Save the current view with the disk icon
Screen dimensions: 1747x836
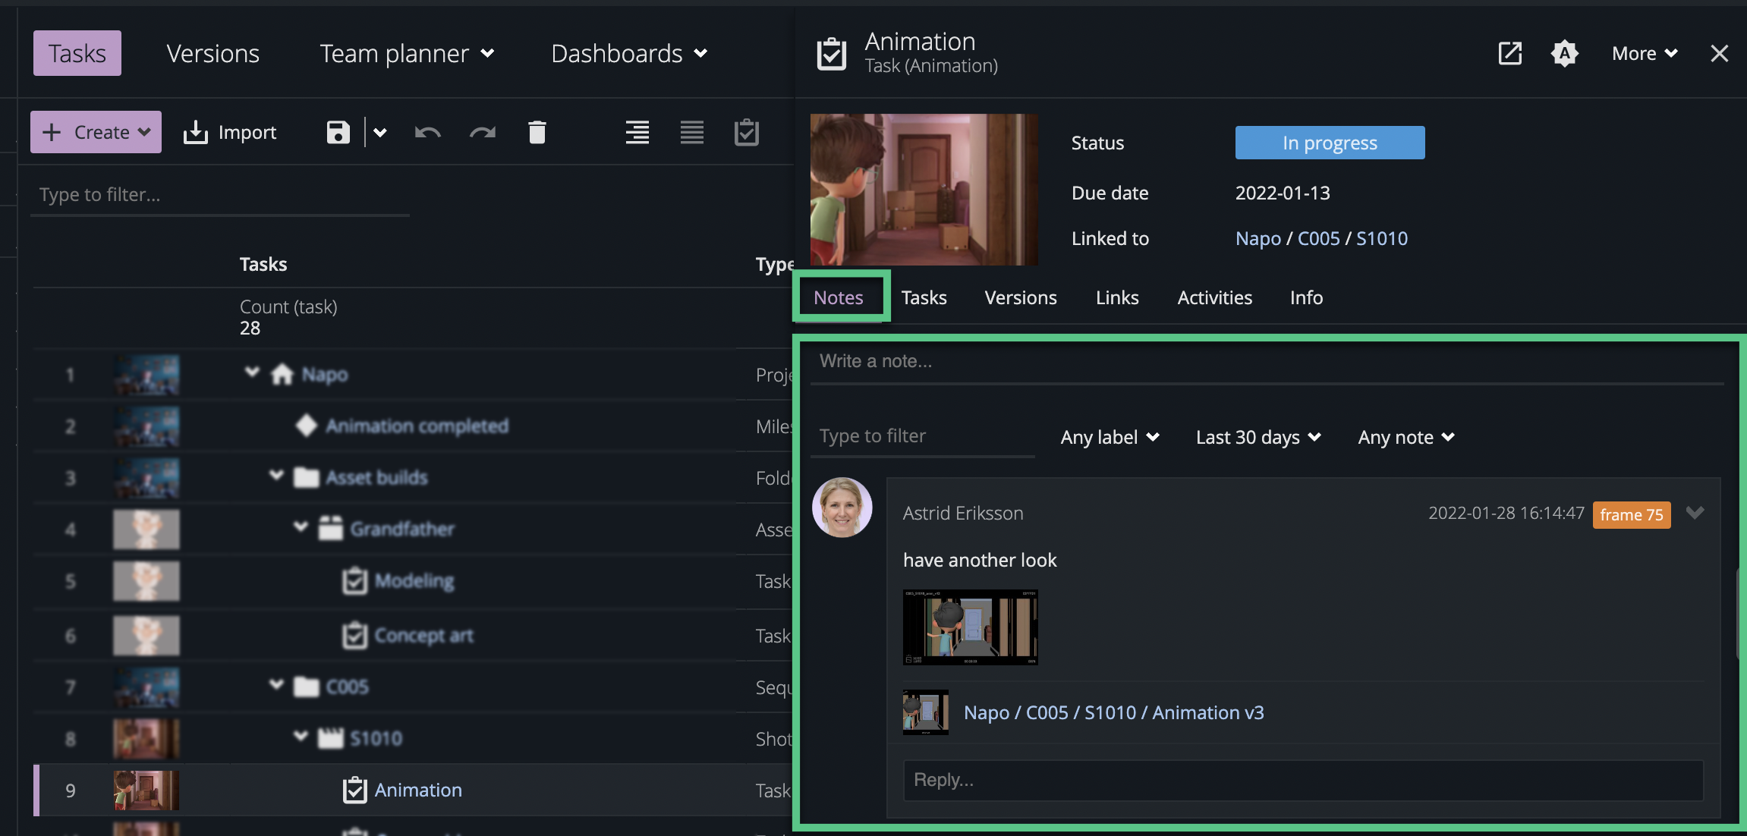337,132
